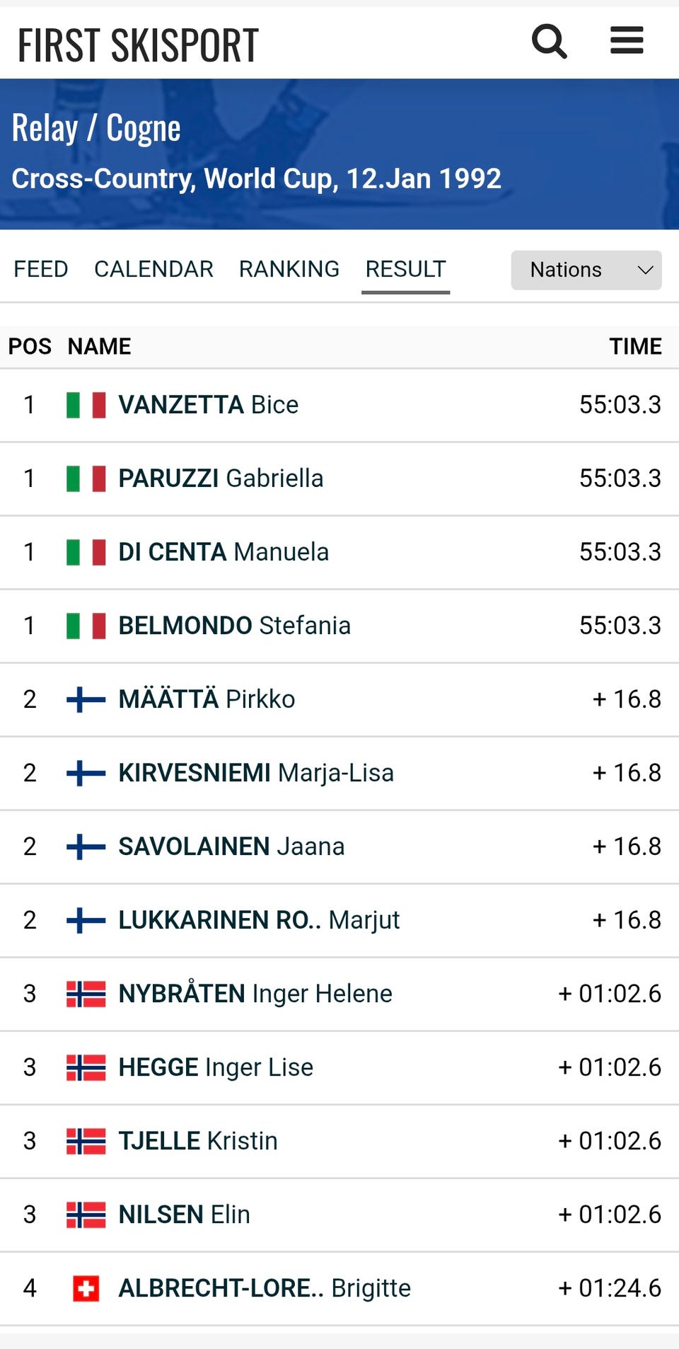Click the Finnish flag beside SAVOLAINEN Jaana

click(86, 847)
